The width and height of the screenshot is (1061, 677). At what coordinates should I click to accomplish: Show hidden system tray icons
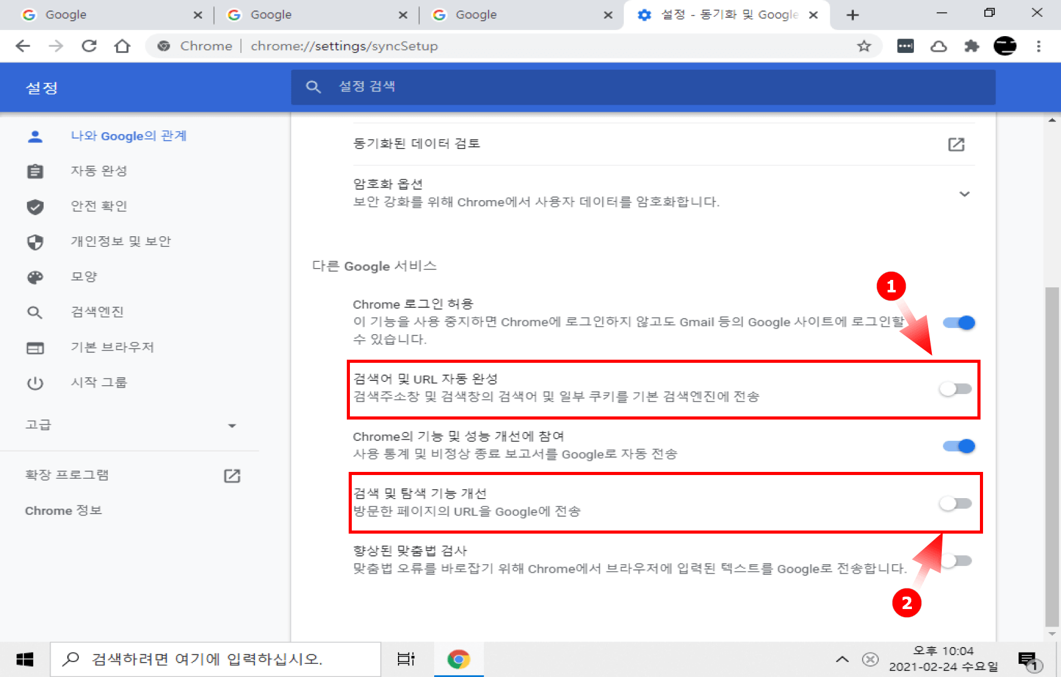[842, 660]
